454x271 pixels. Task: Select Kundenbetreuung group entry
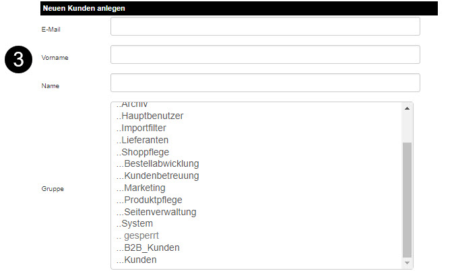(161, 176)
